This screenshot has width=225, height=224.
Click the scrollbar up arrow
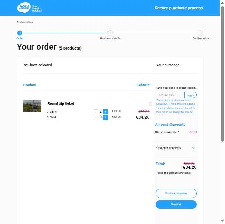click(x=223, y=3)
